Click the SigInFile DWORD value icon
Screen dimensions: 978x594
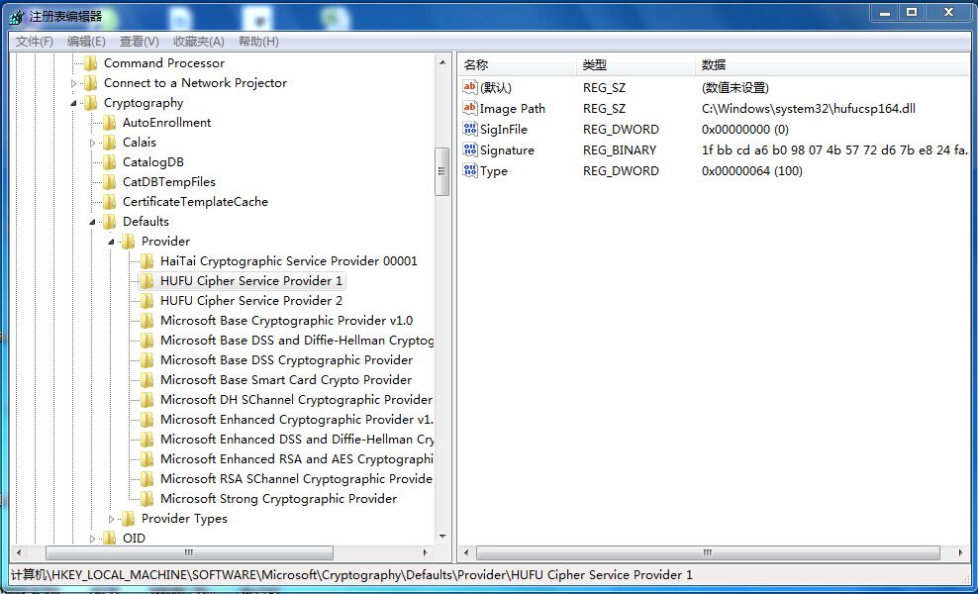(x=470, y=130)
